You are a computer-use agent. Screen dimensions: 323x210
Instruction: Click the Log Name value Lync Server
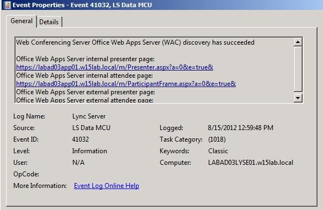(89, 116)
